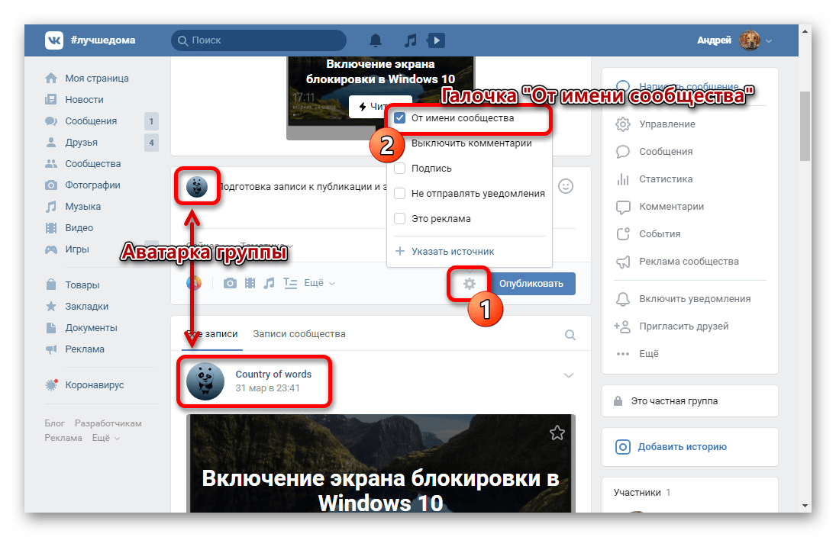The image size is (836, 537).
Task: Click the community avatar in post editor
Action: [197, 186]
